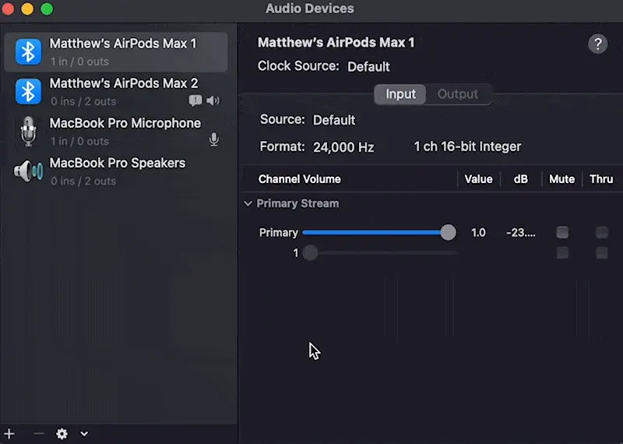Click the default output speaker badge on AirPods Max 2

(x=213, y=100)
